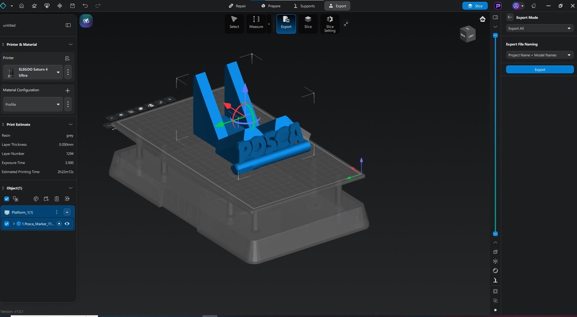Delete selected object with trash icon

click(57, 199)
